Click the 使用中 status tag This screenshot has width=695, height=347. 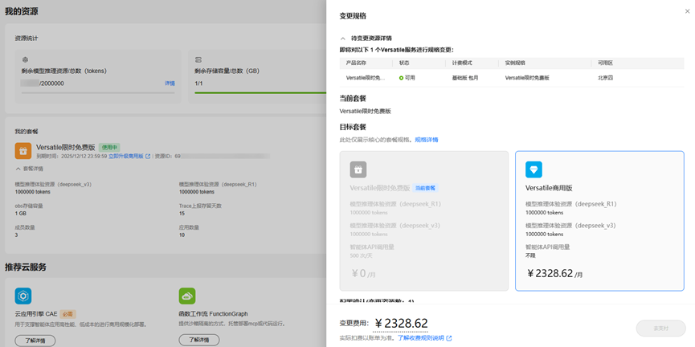[x=109, y=147]
